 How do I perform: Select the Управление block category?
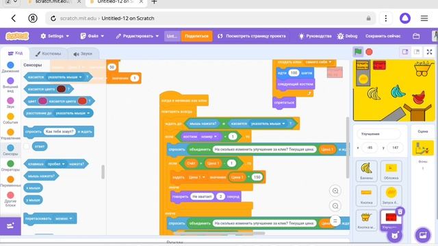click(10, 134)
